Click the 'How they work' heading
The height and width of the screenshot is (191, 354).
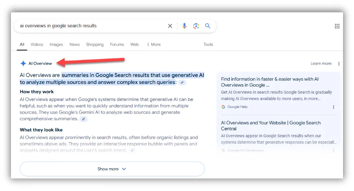tap(37, 92)
